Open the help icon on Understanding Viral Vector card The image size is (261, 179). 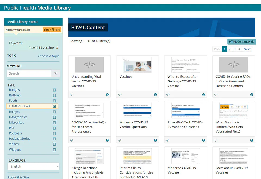tap(107, 94)
